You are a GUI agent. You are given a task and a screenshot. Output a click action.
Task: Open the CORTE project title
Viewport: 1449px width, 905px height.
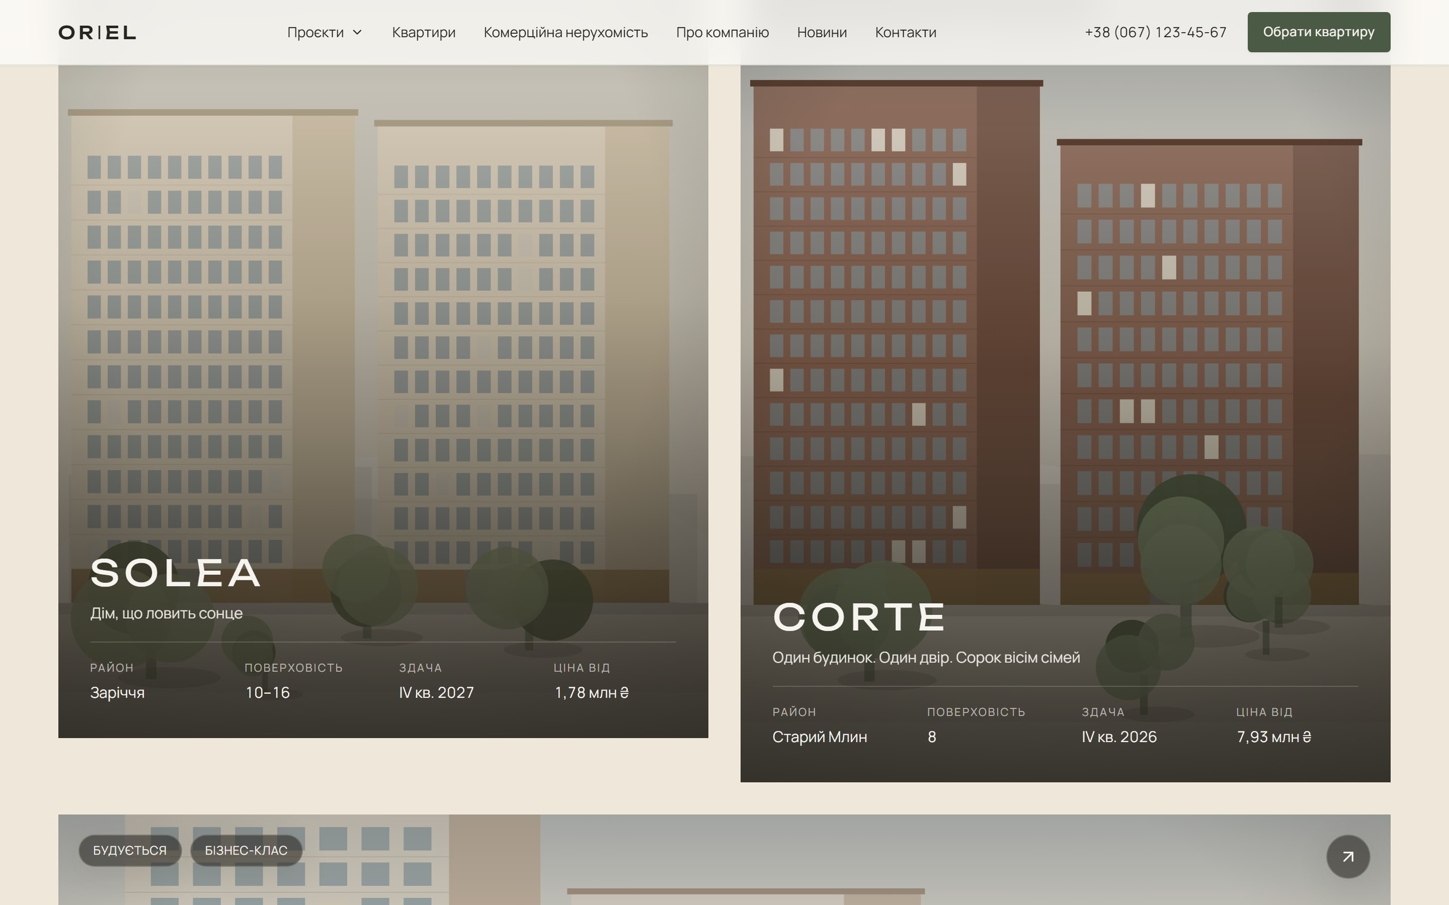coord(859,617)
